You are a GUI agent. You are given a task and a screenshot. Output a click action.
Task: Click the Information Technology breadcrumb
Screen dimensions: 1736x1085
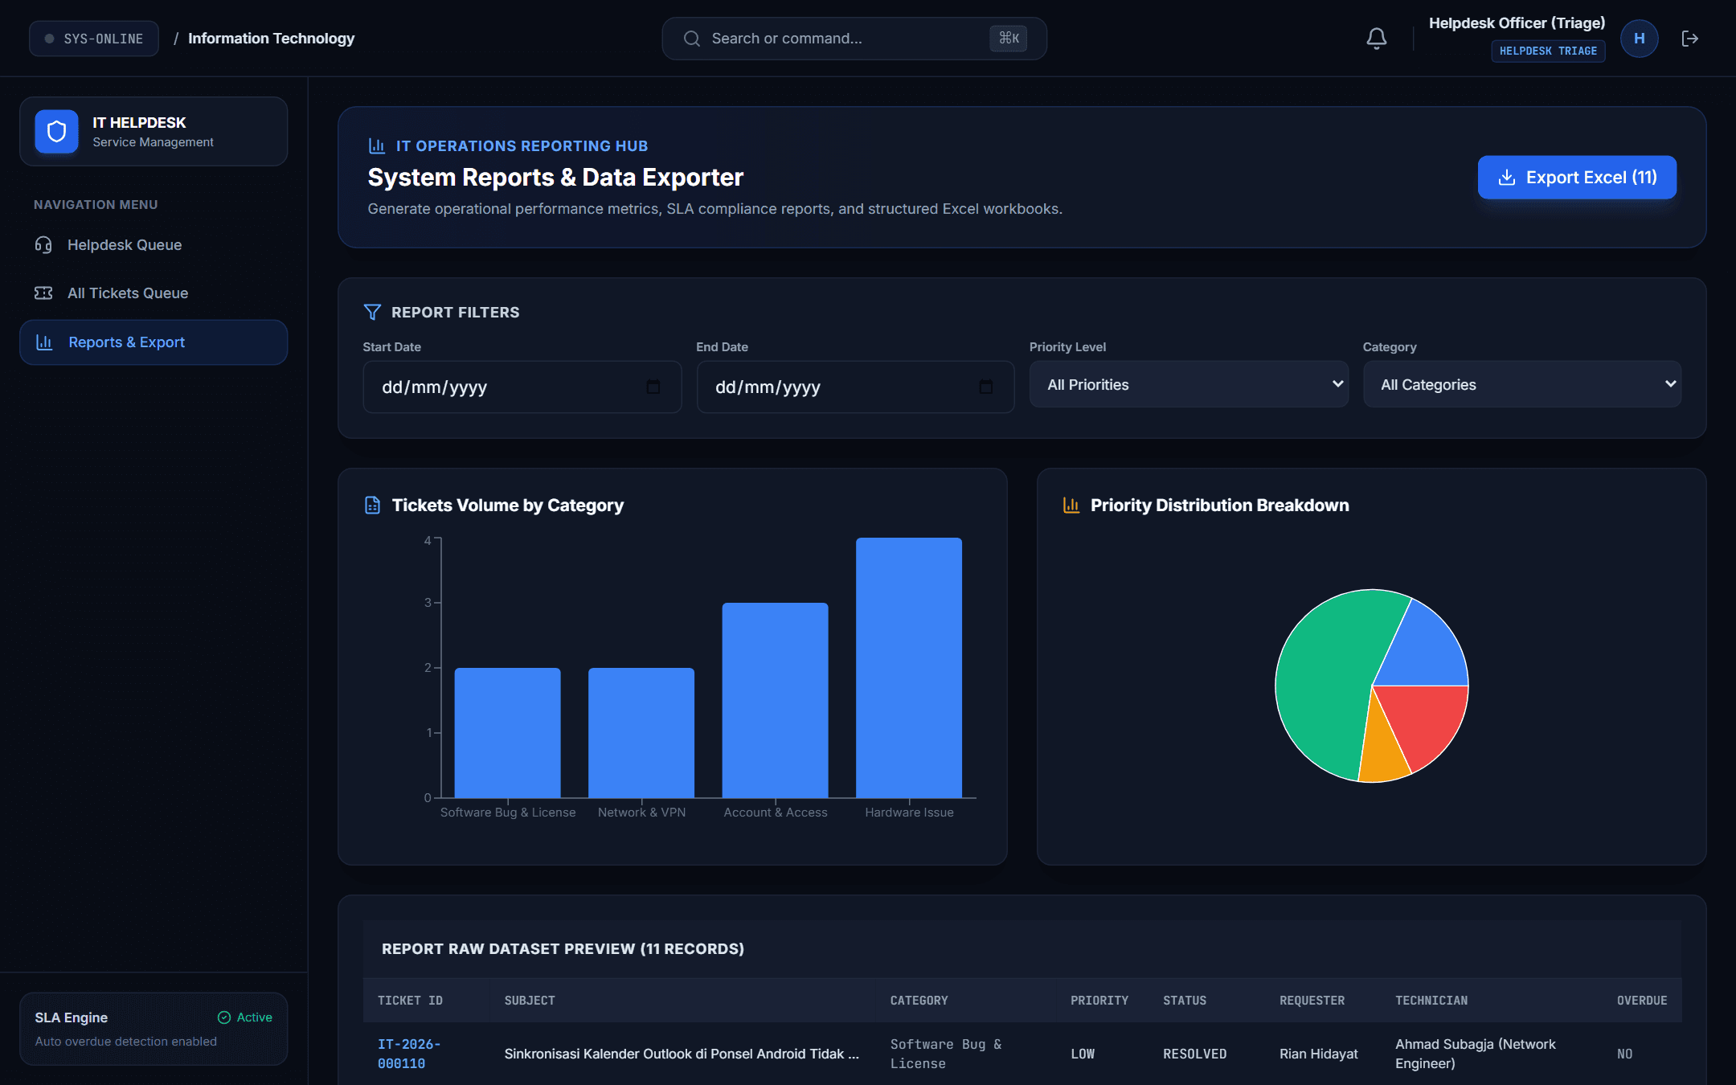pyautogui.click(x=271, y=39)
